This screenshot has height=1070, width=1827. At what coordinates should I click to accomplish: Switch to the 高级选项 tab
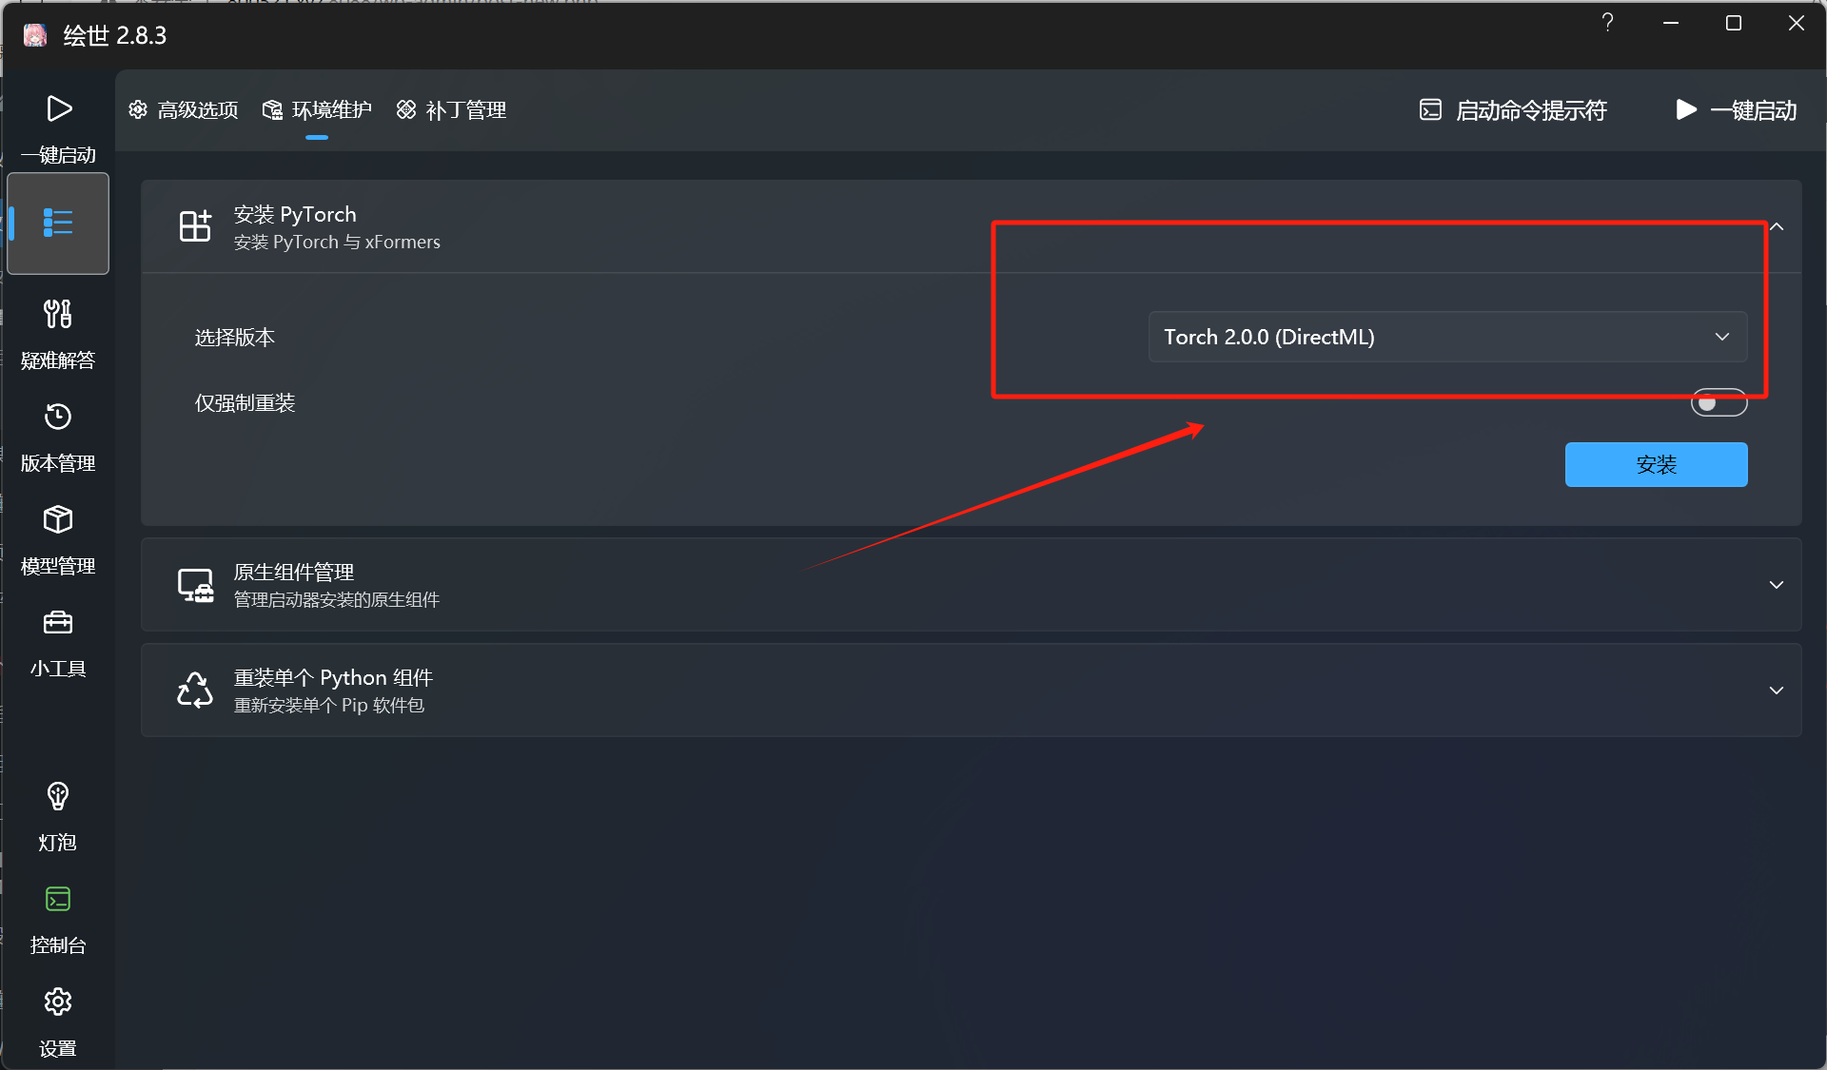tap(184, 110)
